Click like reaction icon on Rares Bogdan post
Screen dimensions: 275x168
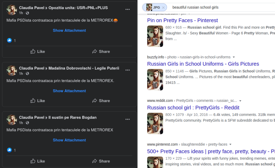click(9, 150)
